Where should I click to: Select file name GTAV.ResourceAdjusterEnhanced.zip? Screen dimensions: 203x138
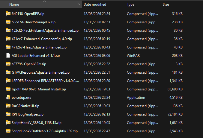pyautogui.click(x=40, y=72)
